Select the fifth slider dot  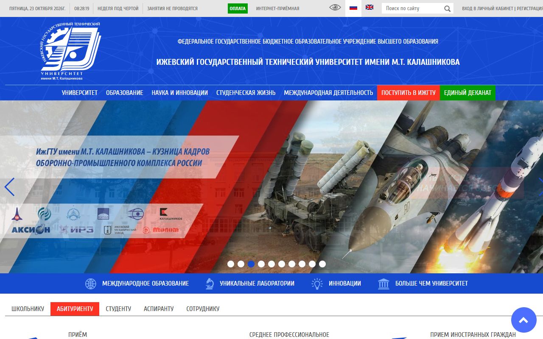(271, 264)
